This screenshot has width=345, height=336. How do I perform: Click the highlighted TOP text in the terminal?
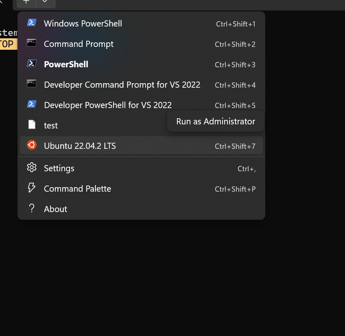coord(7,44)
